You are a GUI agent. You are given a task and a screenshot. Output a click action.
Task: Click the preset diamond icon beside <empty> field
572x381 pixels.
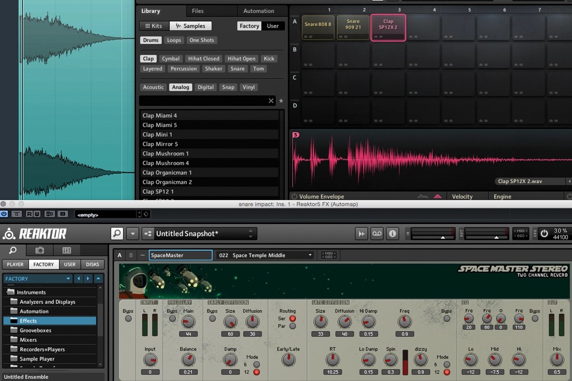tap(146, 214)
